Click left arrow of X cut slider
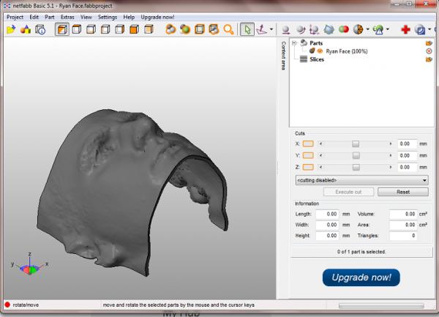 tap(321, 143)
